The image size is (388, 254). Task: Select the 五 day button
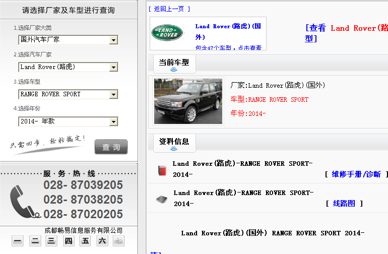[85, 241]
